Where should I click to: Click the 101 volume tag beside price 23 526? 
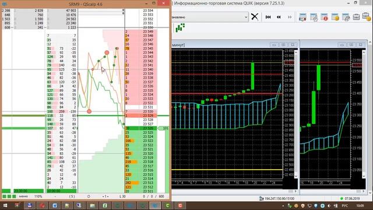[164, 128]
